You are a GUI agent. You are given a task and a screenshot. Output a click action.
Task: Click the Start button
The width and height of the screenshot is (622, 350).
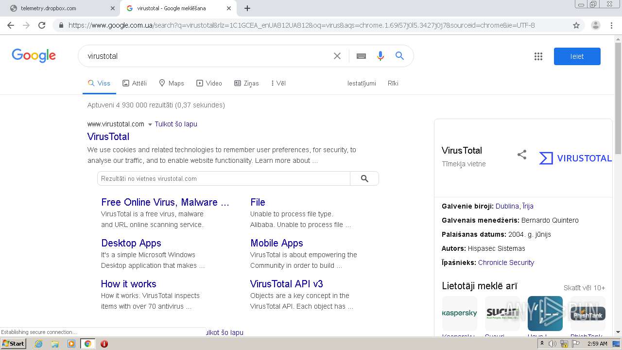(x=14, y=344)
